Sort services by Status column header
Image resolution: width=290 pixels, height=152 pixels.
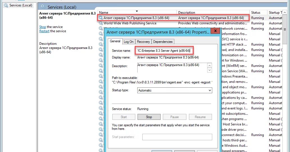click(258, 12)
